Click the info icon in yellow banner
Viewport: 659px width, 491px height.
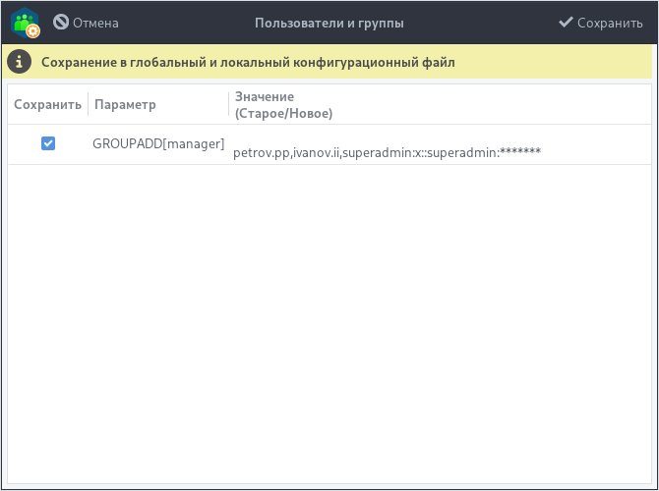click(19, 62)
